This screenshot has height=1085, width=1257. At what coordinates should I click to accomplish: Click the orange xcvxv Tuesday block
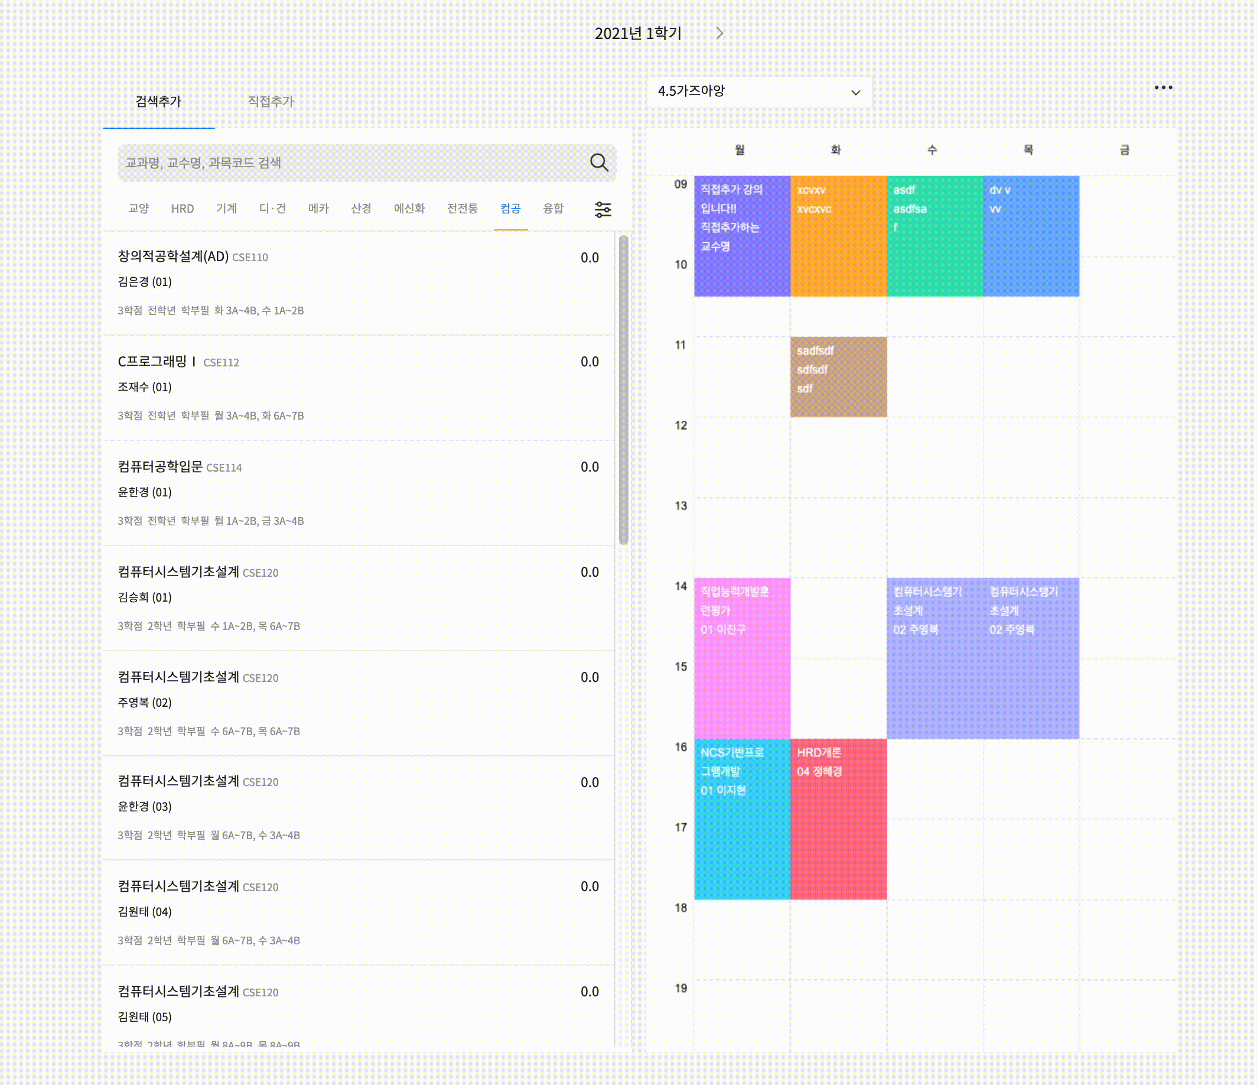tap(838, 236)
